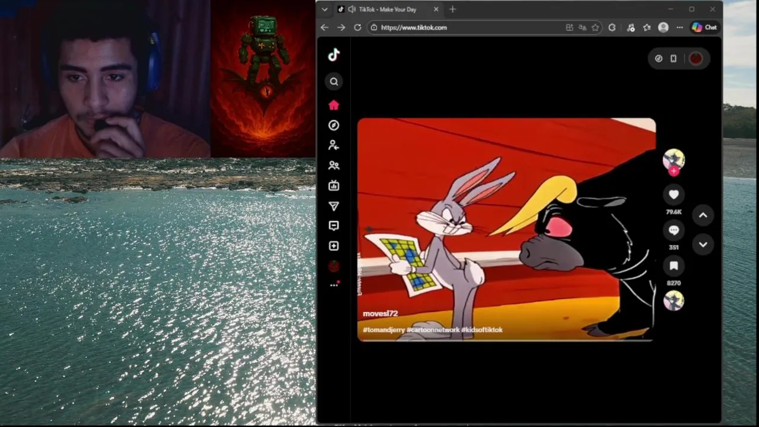The width and height of the screenshot is (759, 427).
Task: Open the browser extensions icon
Action: pos(612,27)
